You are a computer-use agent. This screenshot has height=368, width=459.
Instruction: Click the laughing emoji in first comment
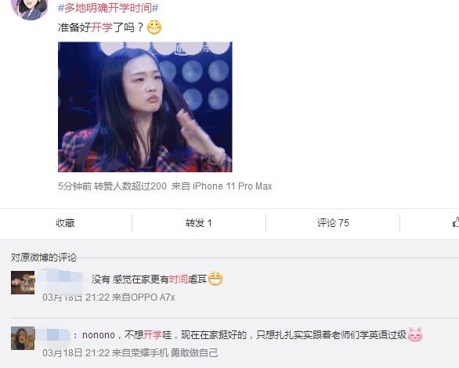click(x=215, y=279)
